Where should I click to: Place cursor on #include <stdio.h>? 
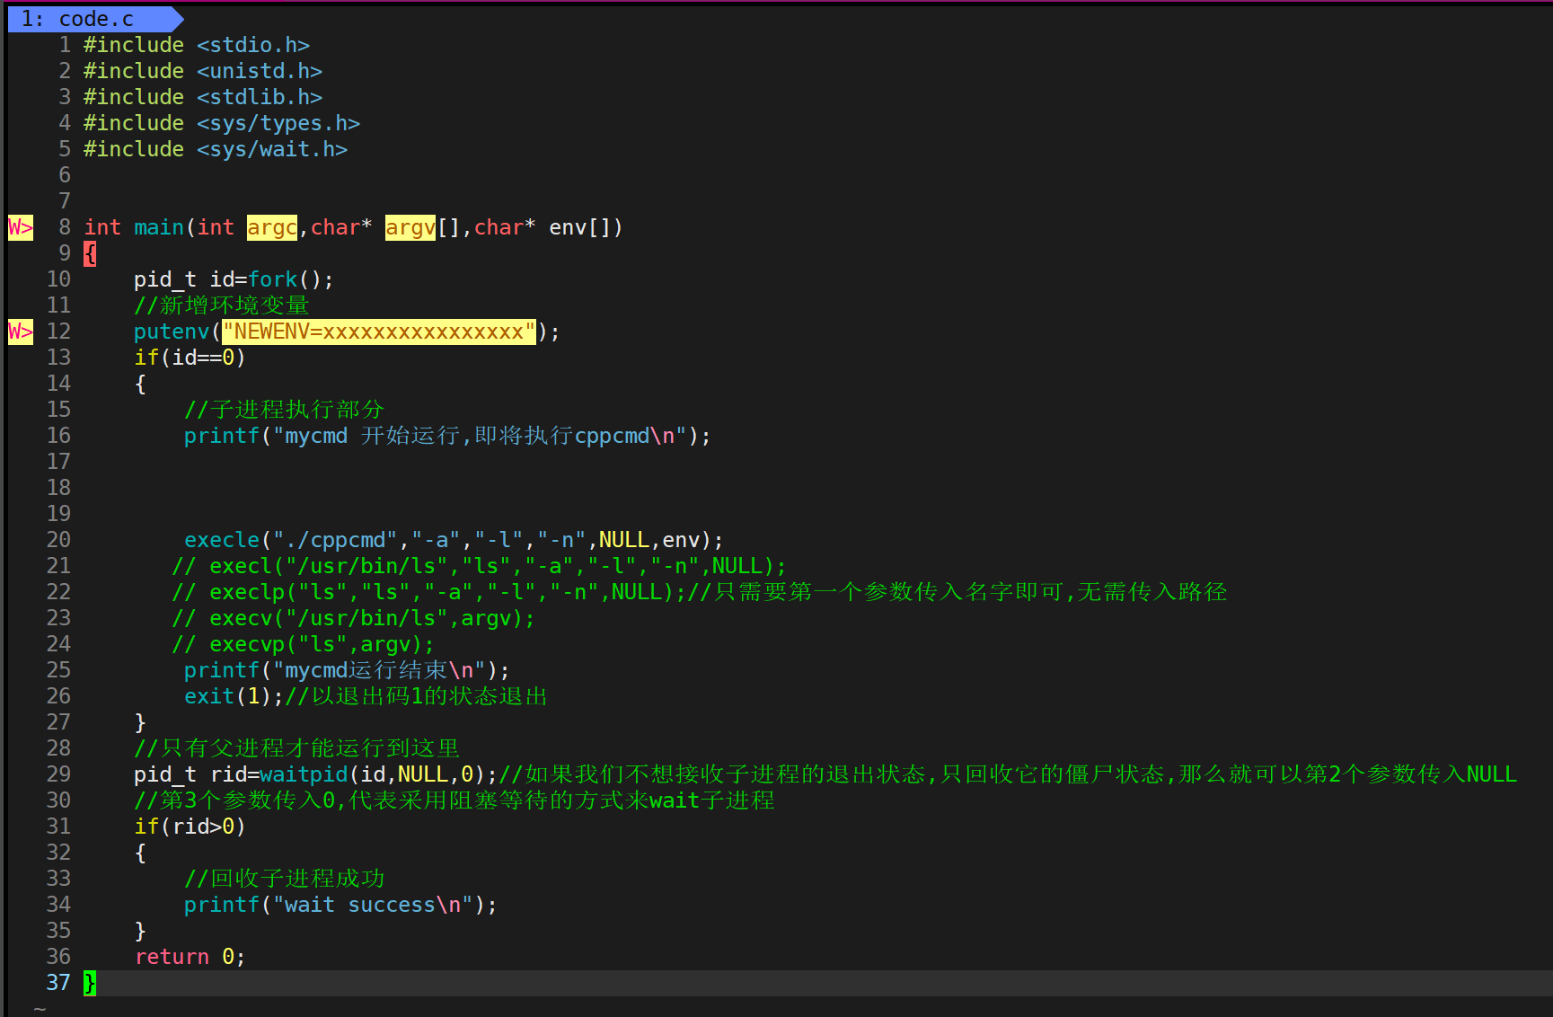[197, 45]
